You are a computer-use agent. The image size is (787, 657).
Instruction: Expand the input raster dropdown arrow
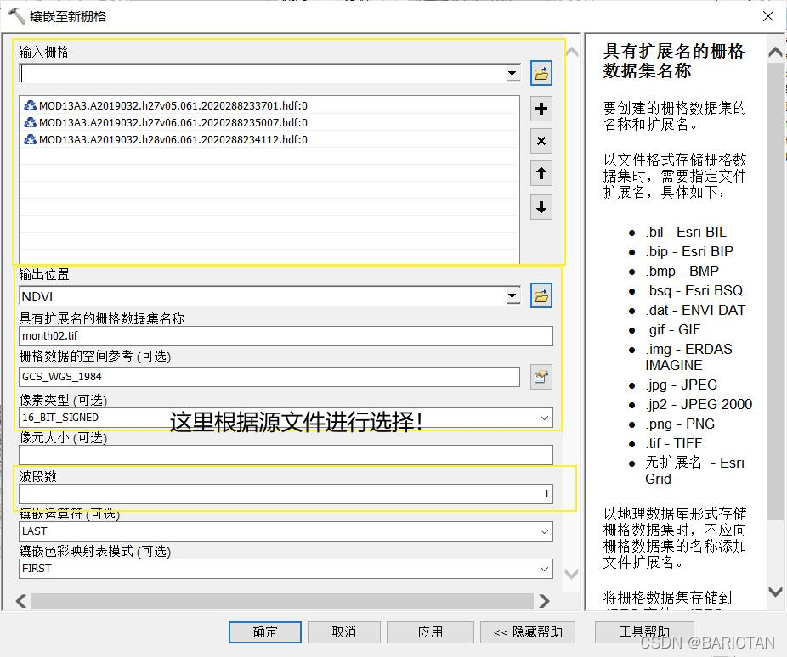tap(512, 74)
